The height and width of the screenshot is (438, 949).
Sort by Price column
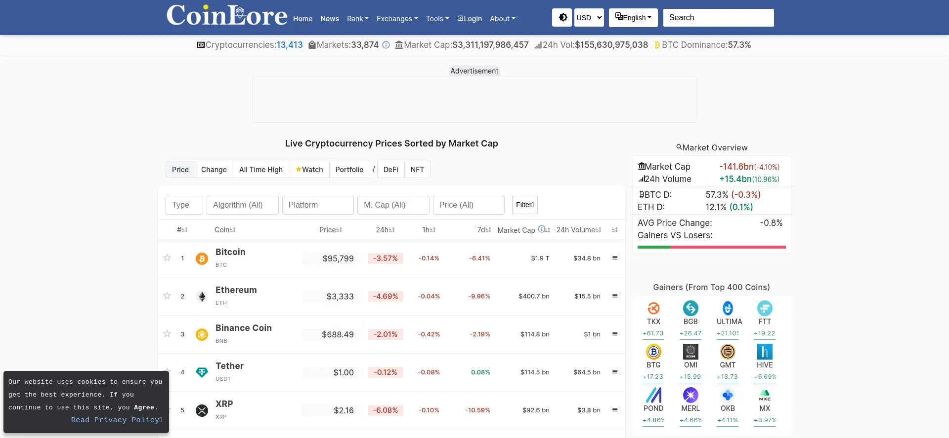pyautogui.click(x=331, y=230)
